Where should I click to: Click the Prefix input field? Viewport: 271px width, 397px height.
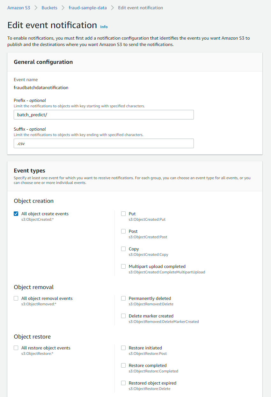coord(104,115)
